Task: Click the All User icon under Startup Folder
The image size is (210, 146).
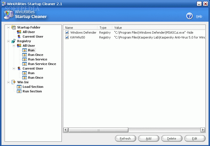Action: click(x=19, y=32)
